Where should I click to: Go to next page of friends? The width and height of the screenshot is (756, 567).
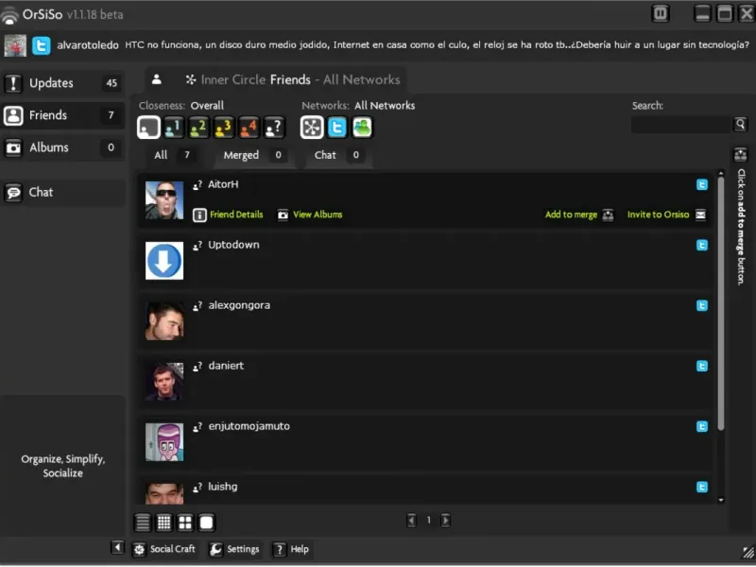445,521
